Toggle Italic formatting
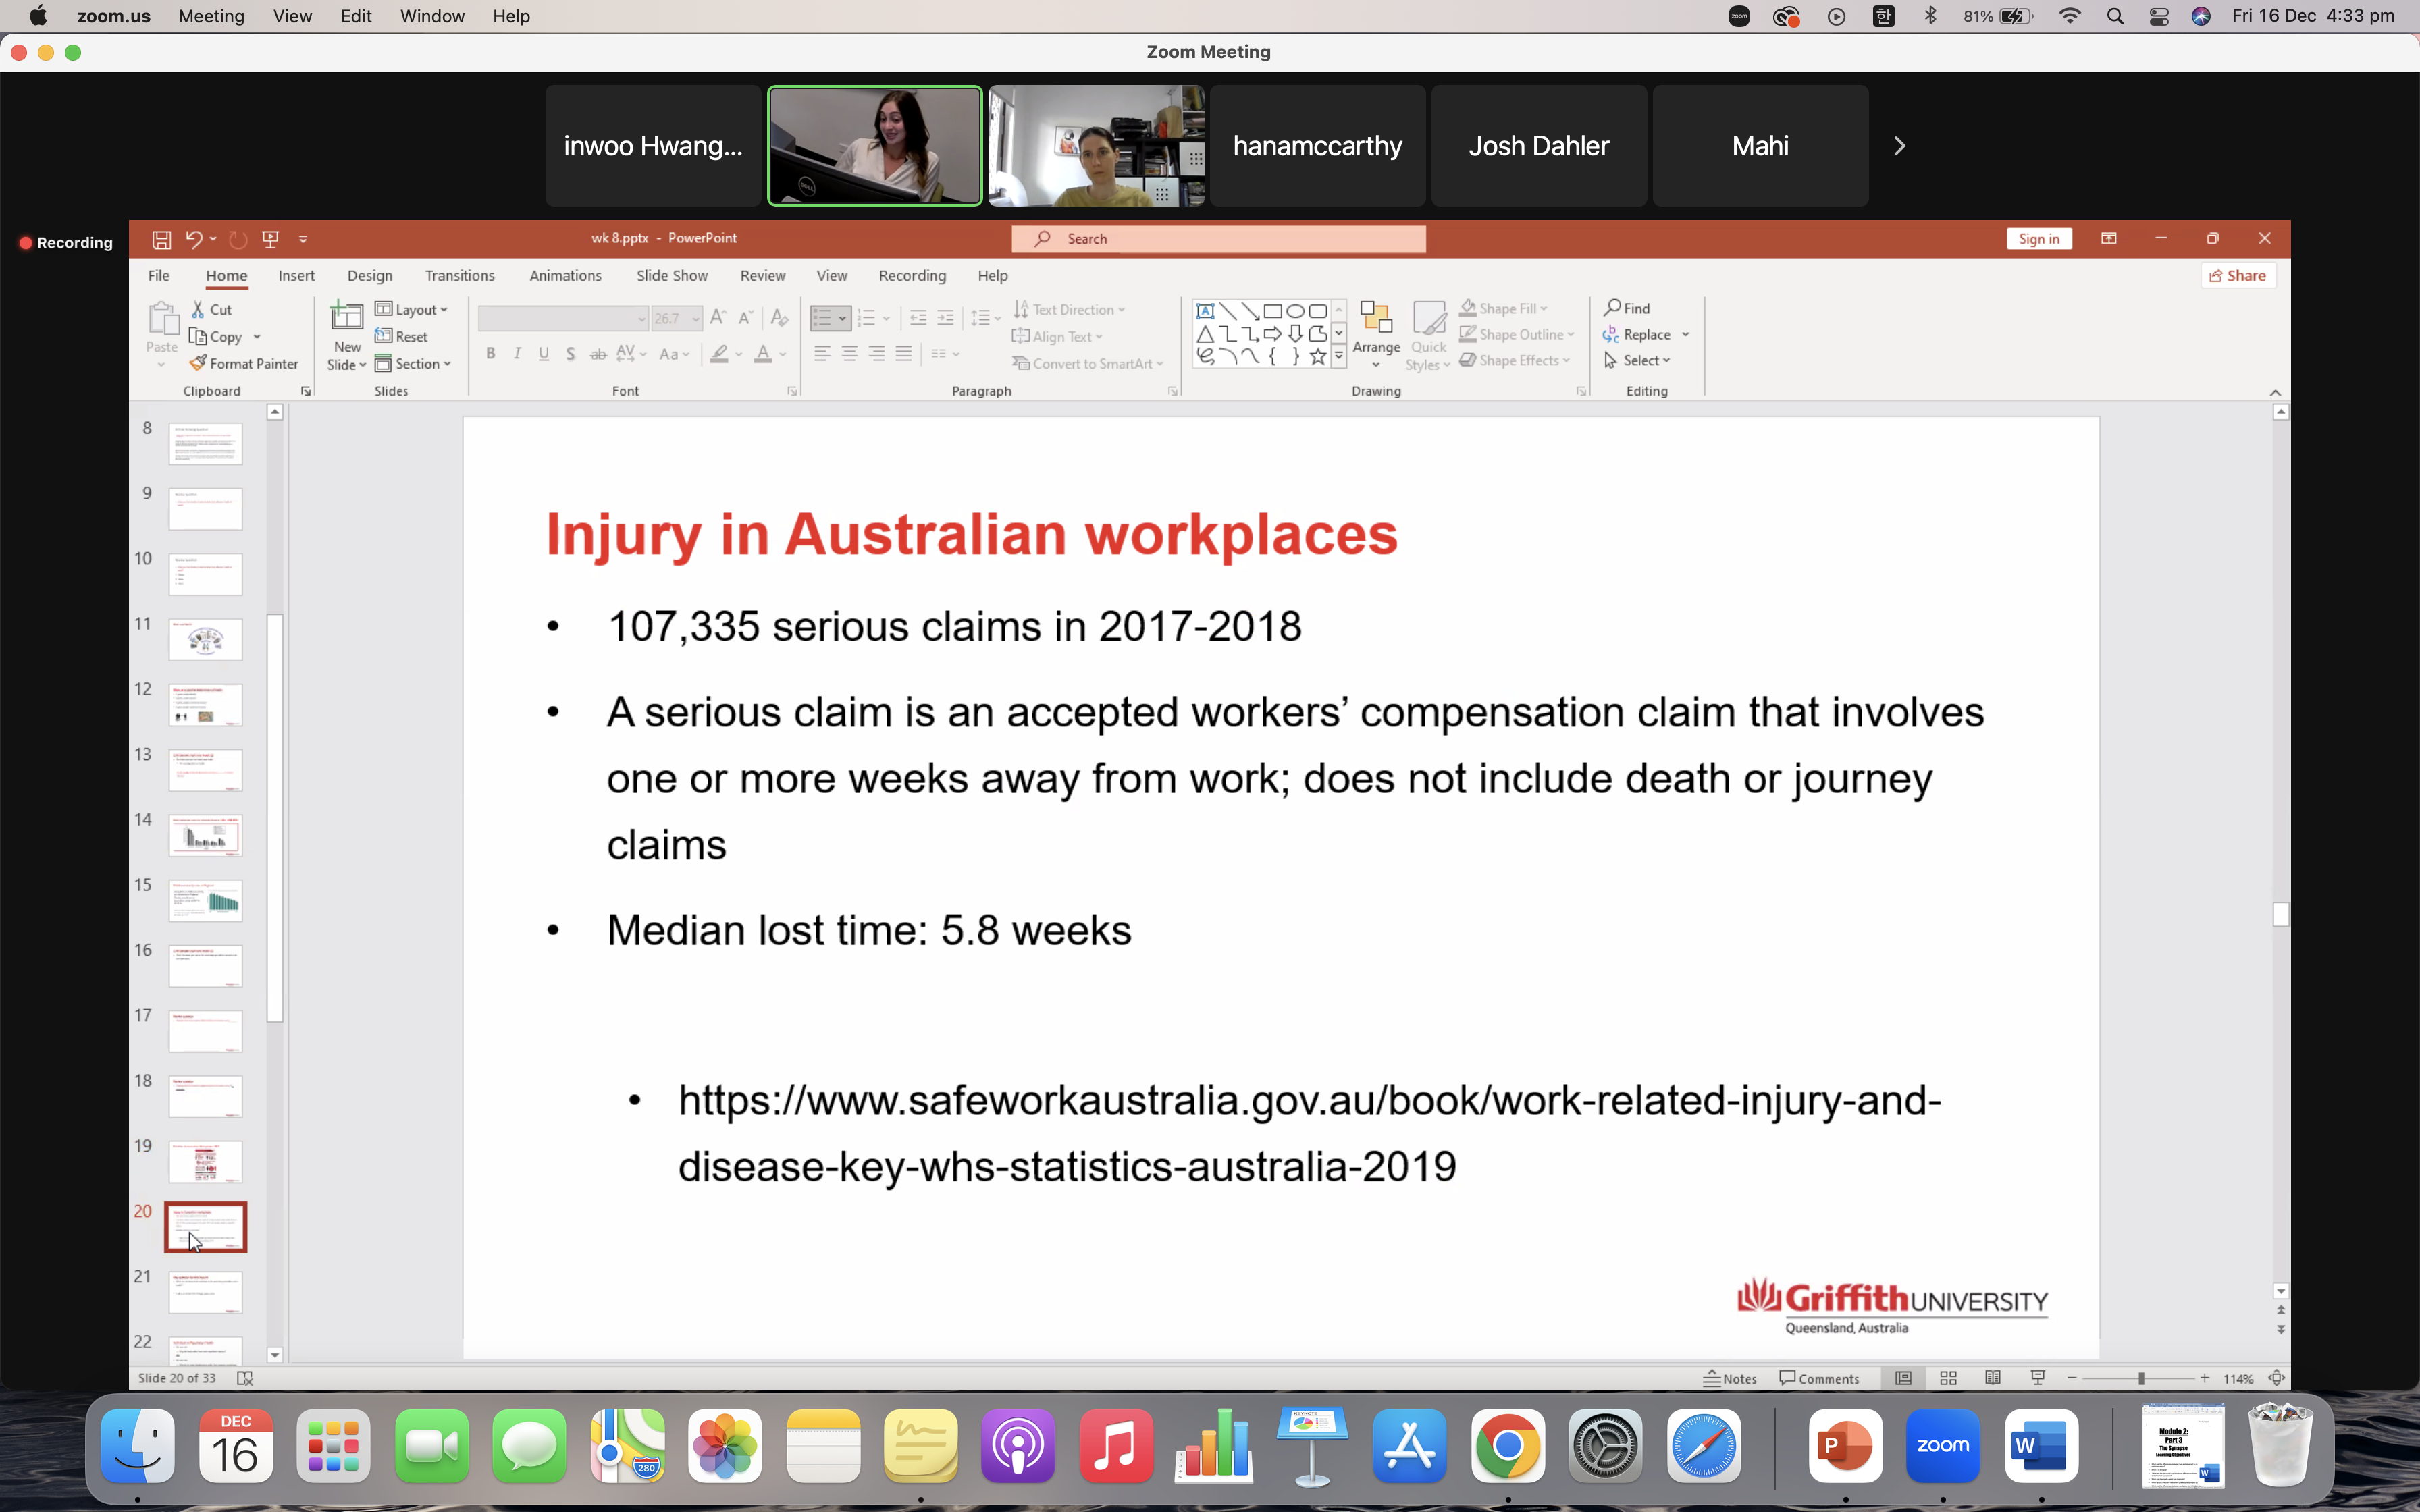This screenshot has height=1512, width=2420. [517, 353]
